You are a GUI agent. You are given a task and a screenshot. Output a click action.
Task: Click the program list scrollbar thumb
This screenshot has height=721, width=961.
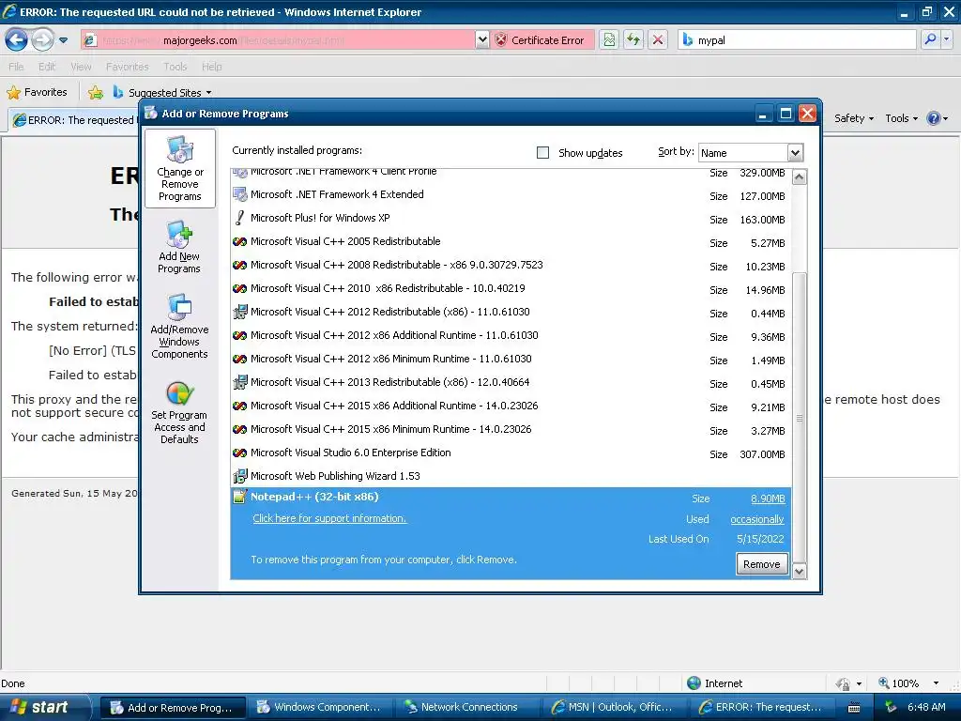pos(800,418)
